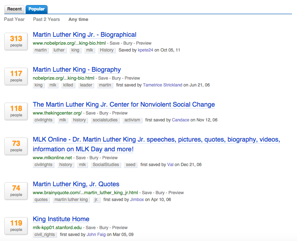Viewport: 297px width, 241px height.
Task: Select the Any time filter
Action: tap(78, 19)
